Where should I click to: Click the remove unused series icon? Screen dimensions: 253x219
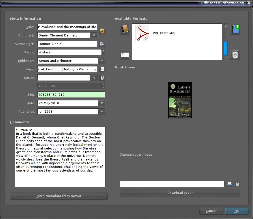click(102, 78)
